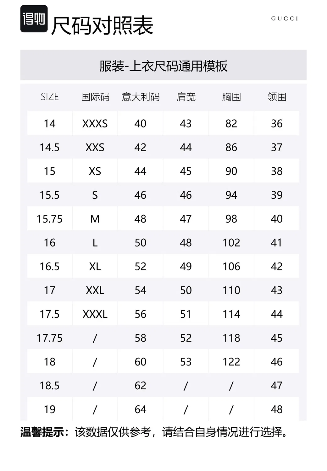Click the 17.75 size cell
The height and width of the screenshot is (471, 327).
[50, 338]
